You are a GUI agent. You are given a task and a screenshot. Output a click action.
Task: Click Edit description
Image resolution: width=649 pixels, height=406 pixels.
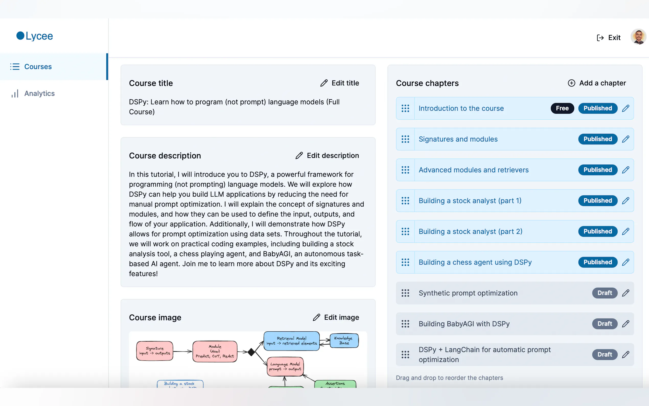[327, 155]
